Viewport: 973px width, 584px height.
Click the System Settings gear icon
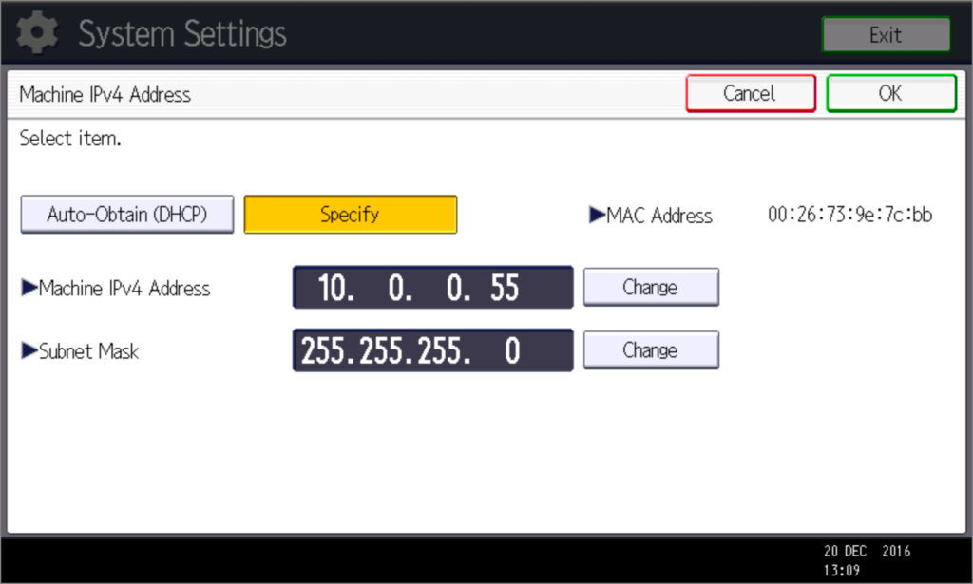point(38,34)
